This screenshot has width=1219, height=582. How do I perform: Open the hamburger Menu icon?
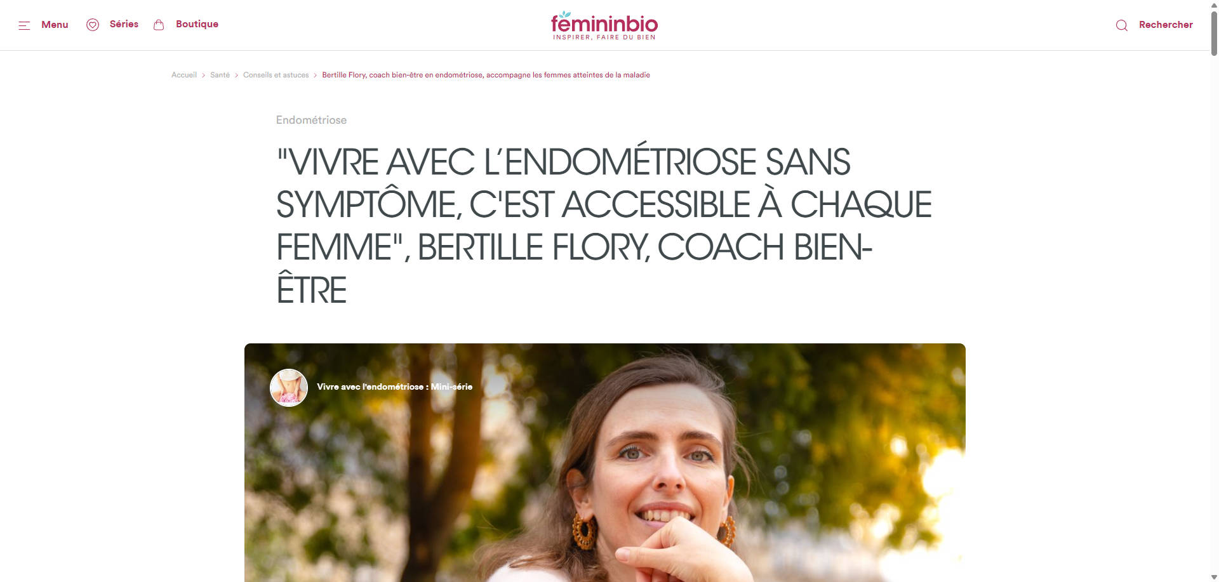tap(24, 25)
